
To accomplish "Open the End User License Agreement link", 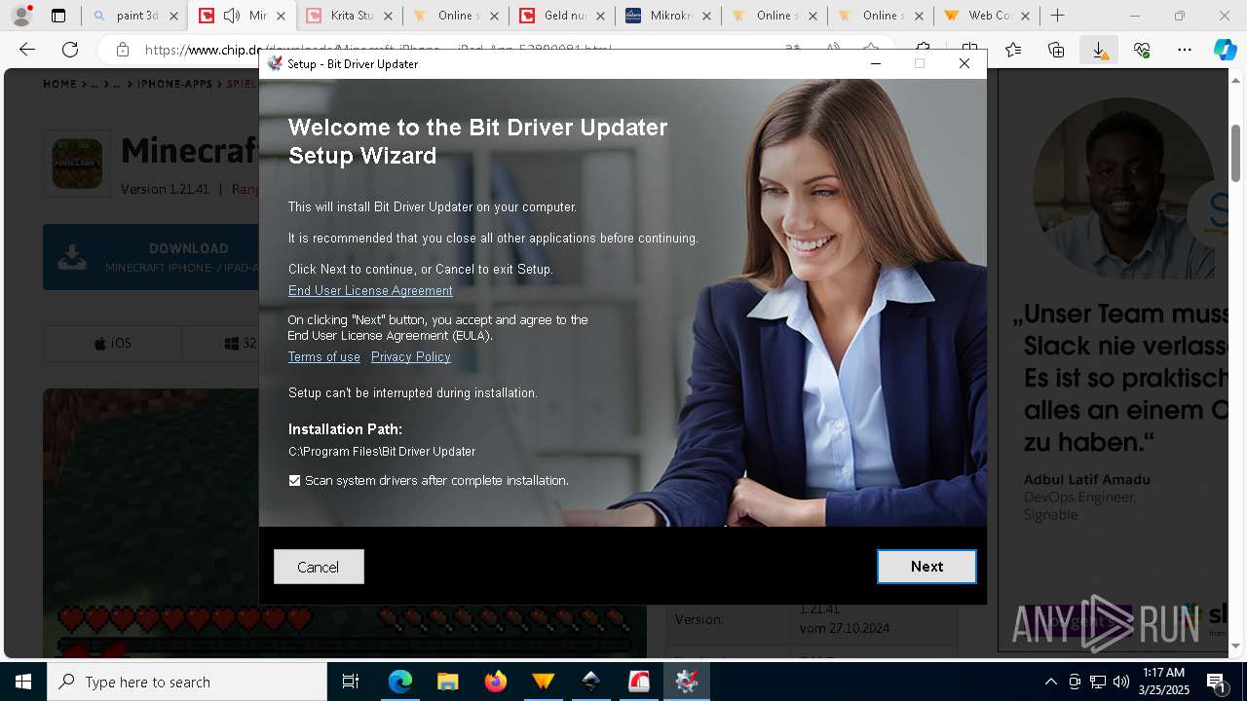I will pyautogui.click(x=370, y=290).
